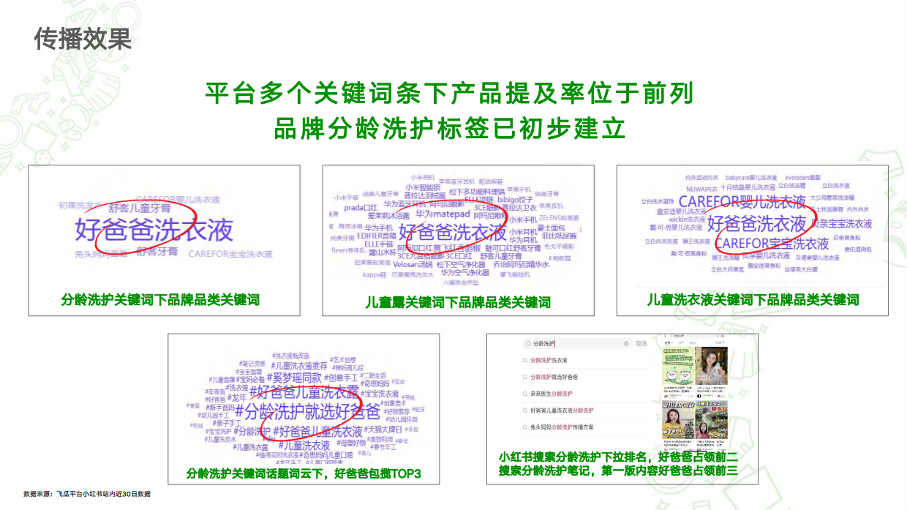This screenshot has height=510, width=907.
Task: Focus the search field containing 分龄洗护
Action: click(577, 343)
